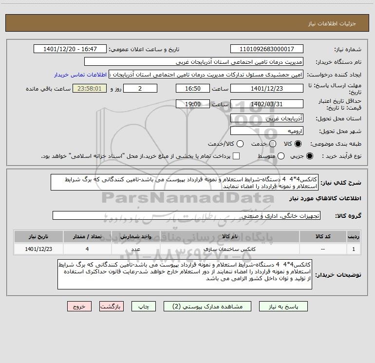Click the اطلاعات کالاهای مورد نیاز heading
Viewport: 375px width, 363px height.
pos(325,198)
